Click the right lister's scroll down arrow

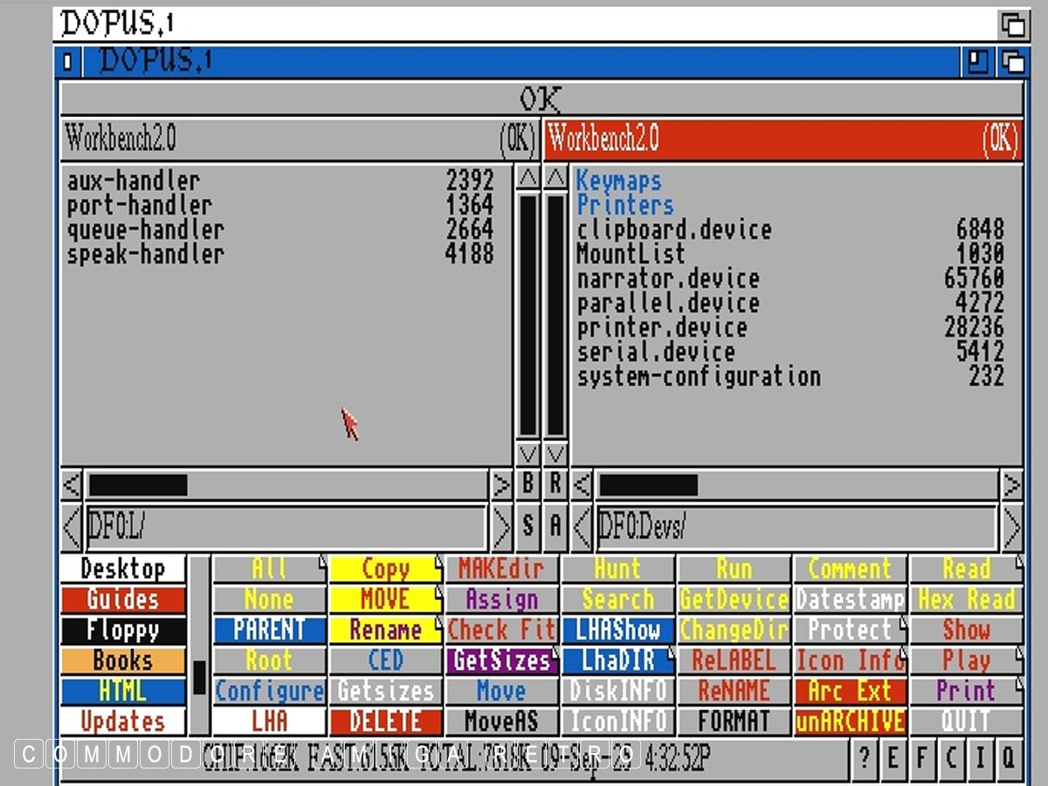[x=555, y=454]
